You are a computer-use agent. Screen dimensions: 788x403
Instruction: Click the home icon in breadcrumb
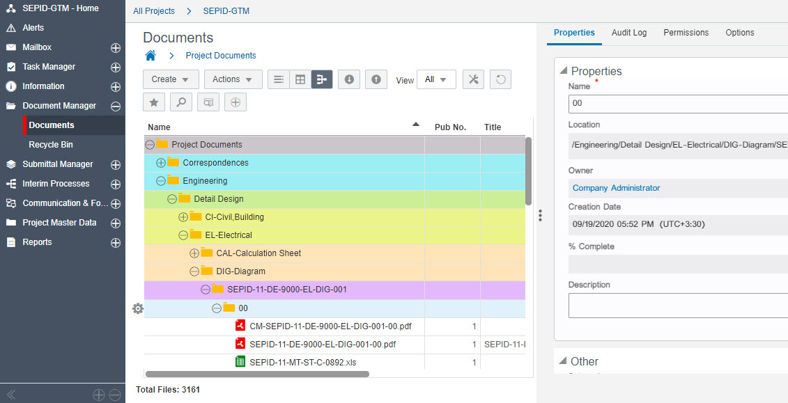click(x=150, y=56)
